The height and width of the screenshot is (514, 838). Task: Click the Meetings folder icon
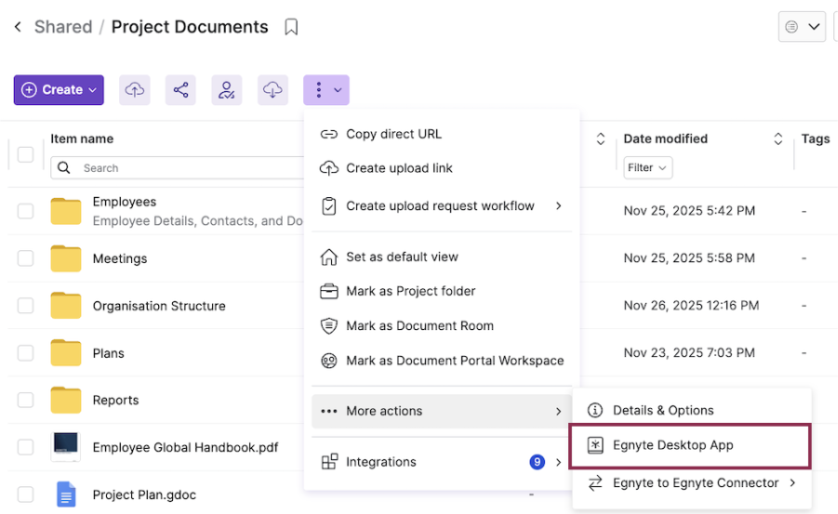[x=66, y=258]
